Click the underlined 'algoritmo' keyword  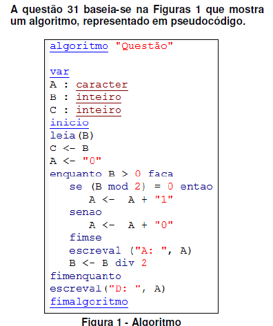click(79, 47)
